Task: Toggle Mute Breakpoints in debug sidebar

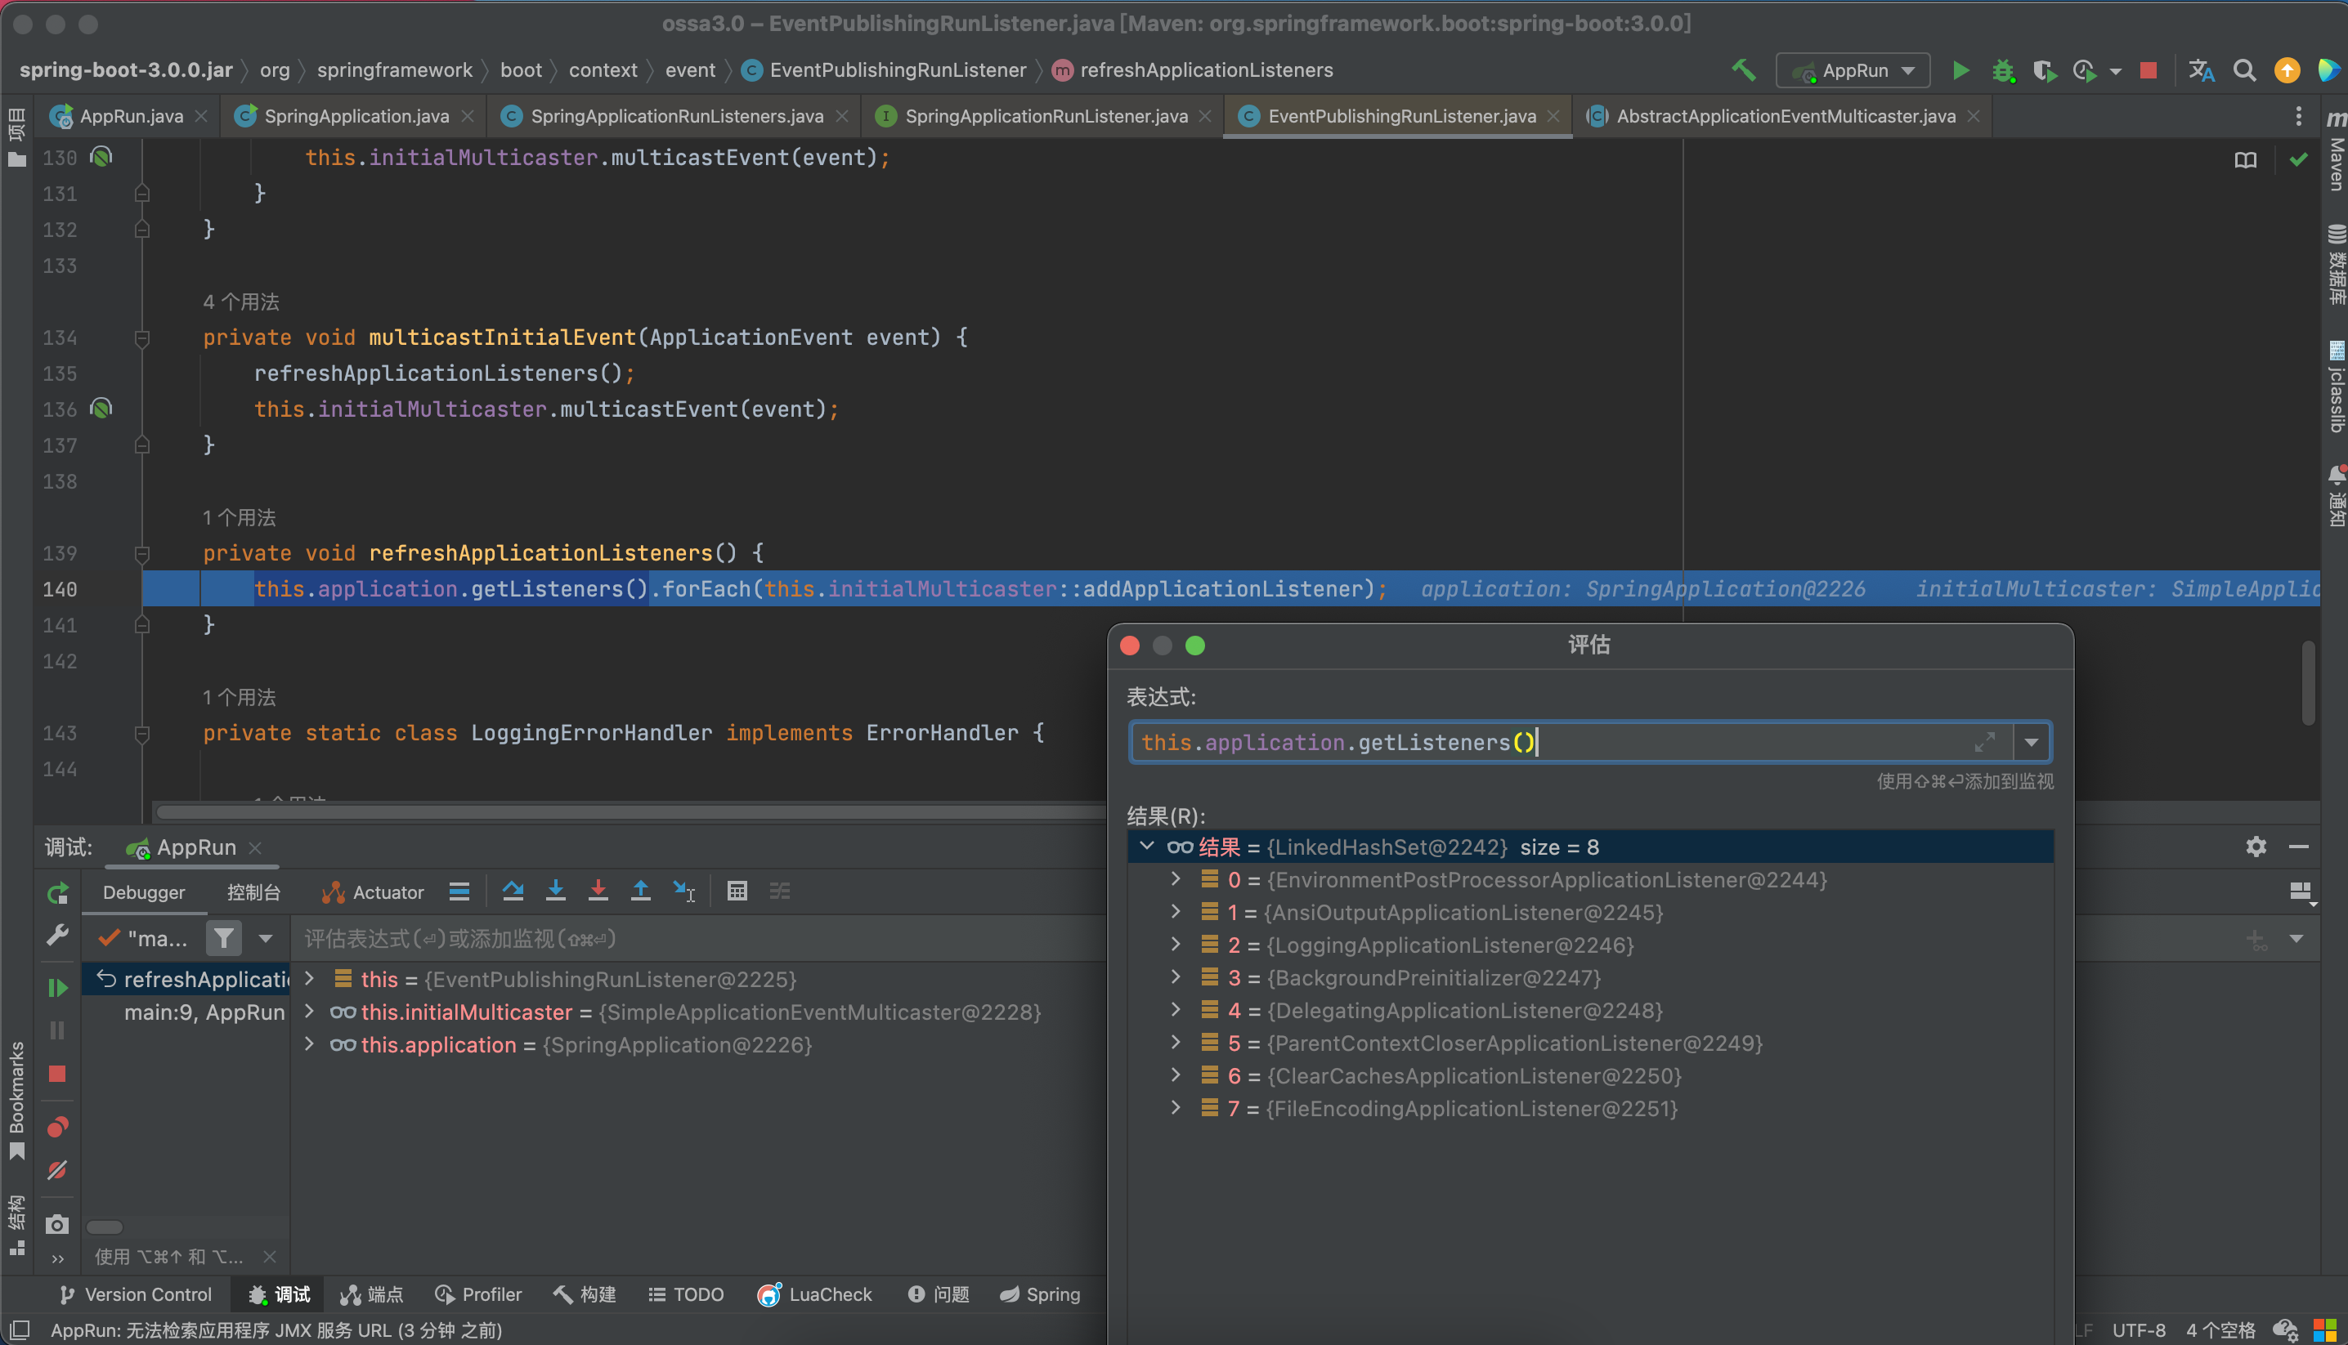Action: [x=57, y=1170]
